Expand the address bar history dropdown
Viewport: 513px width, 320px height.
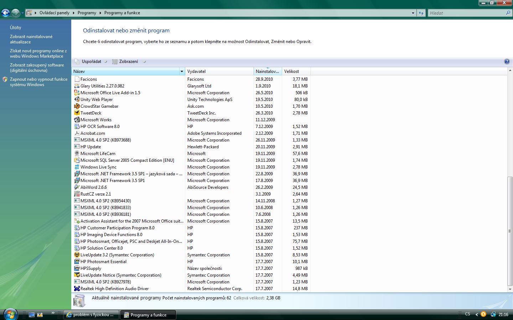pos(413,13)
